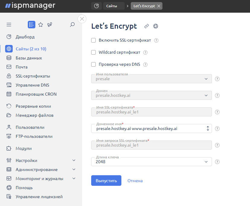The width and height of the screenshot is (250, 206).
Task: Switch to the Сайты tab
Action: (114, 6)
